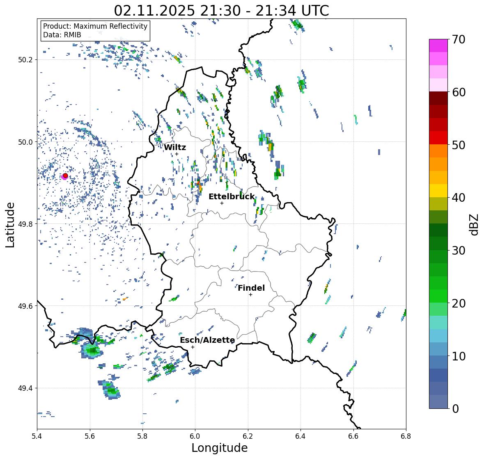This screenshot has height=458, width=484.
Task: Click latitude tick label 49.8
Action: [25, 224]
